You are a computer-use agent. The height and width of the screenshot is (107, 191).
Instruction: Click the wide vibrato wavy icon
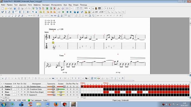pos(53,78)
